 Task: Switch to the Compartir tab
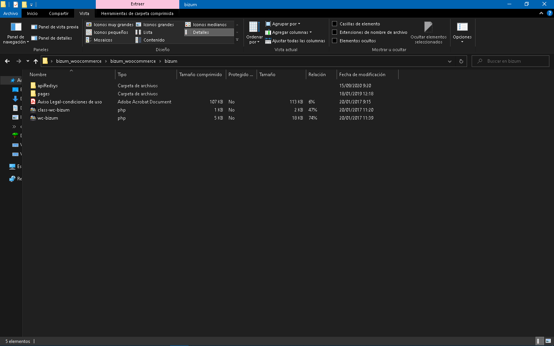click(58, 13)
